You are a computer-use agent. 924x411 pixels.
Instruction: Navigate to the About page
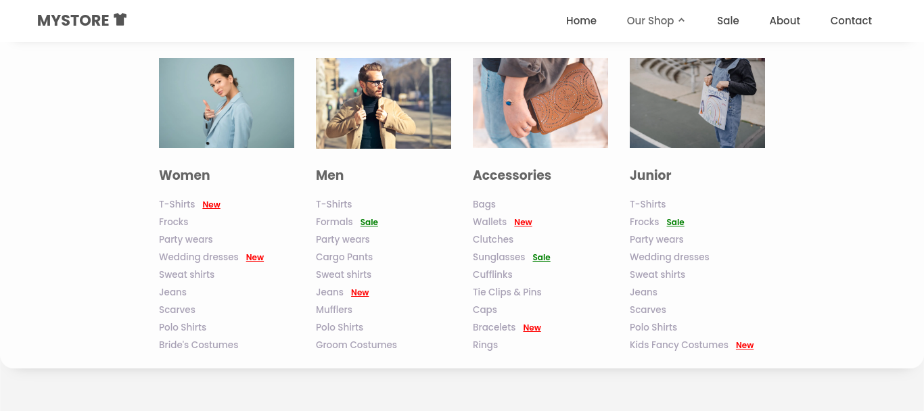(785, 21)
